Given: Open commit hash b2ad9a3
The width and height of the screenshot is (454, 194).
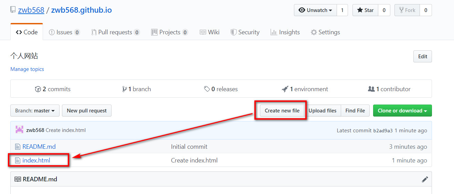Looking at the screenshot, I should pos(383,131).
